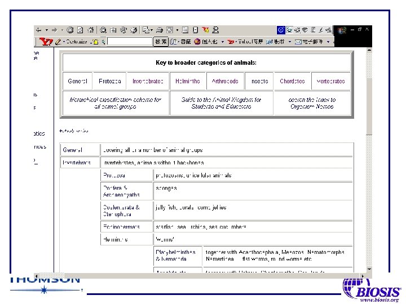The width and height of the screenshot is (406, 304).
Task: Reload the page with the Refresh icon
Action: click(x=80, y=30)
